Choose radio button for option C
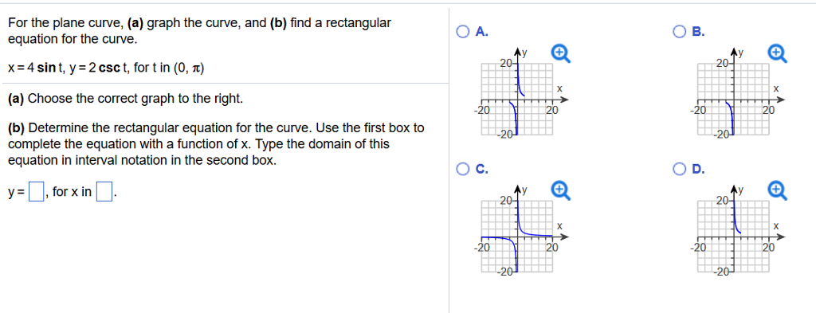This screenshot has height=313, width=816. pyautogui.click(x=463, y=169)
